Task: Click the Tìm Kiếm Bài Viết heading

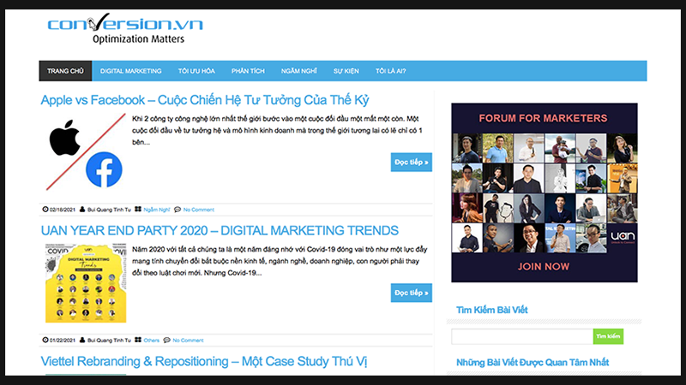Action: (491, 310)
